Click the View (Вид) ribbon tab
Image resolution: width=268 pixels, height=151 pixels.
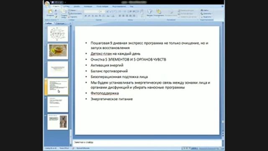[x=131, y=6]
